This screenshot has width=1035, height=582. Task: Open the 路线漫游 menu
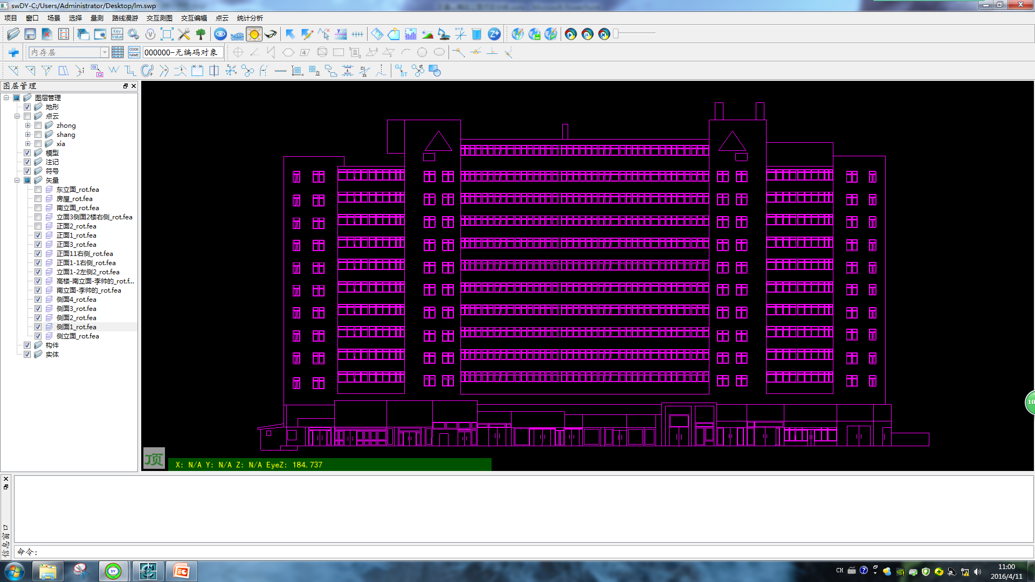[125, 18]
